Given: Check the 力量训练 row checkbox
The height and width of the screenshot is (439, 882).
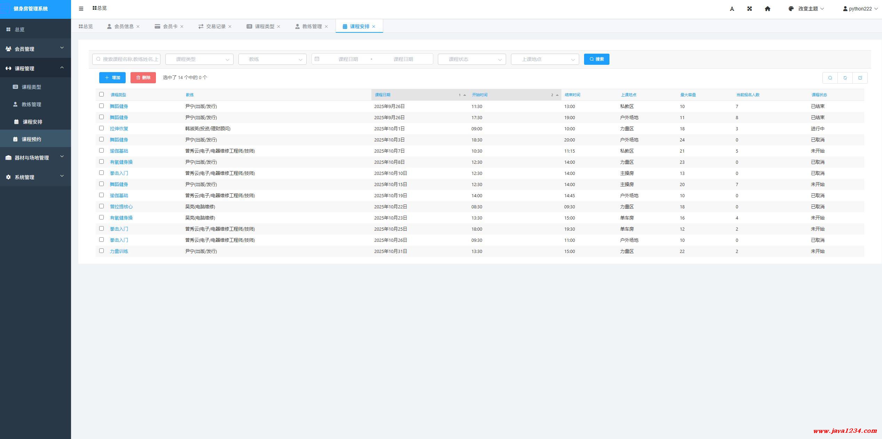Looking at the screenshot, I should [101, 251].
